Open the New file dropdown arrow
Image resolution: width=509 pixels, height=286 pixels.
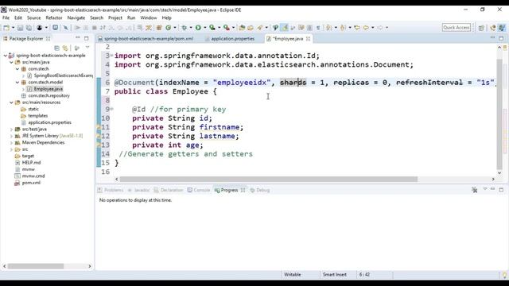click(x=13, y=28)
